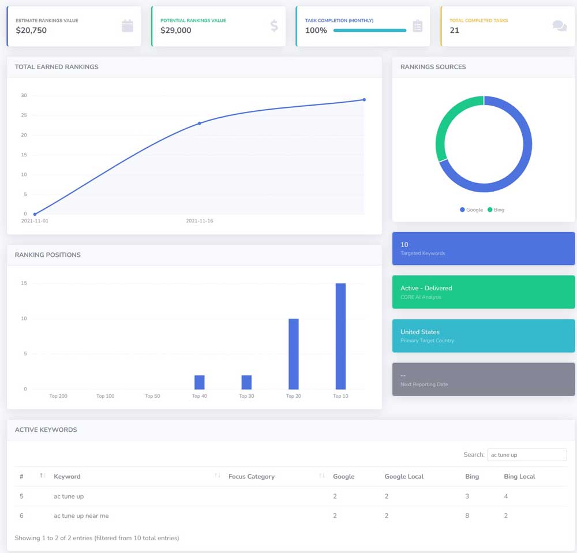Image resolution: width=577 pixels, height=553 pixels.
Task: Toggle Bing series in donut legend
Action: pos(496,210)
